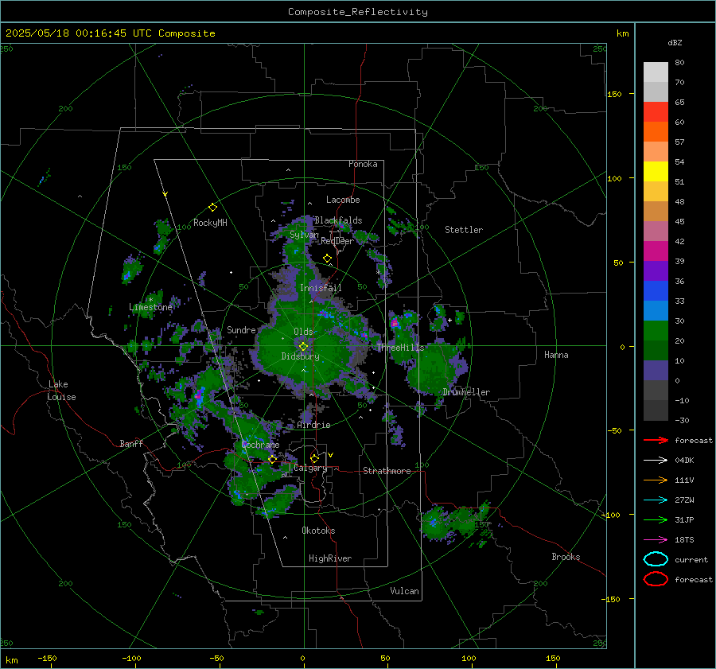The image size is (716, 669).
Task: Click the green 31JP legend arrow
Action: point(656,519)
